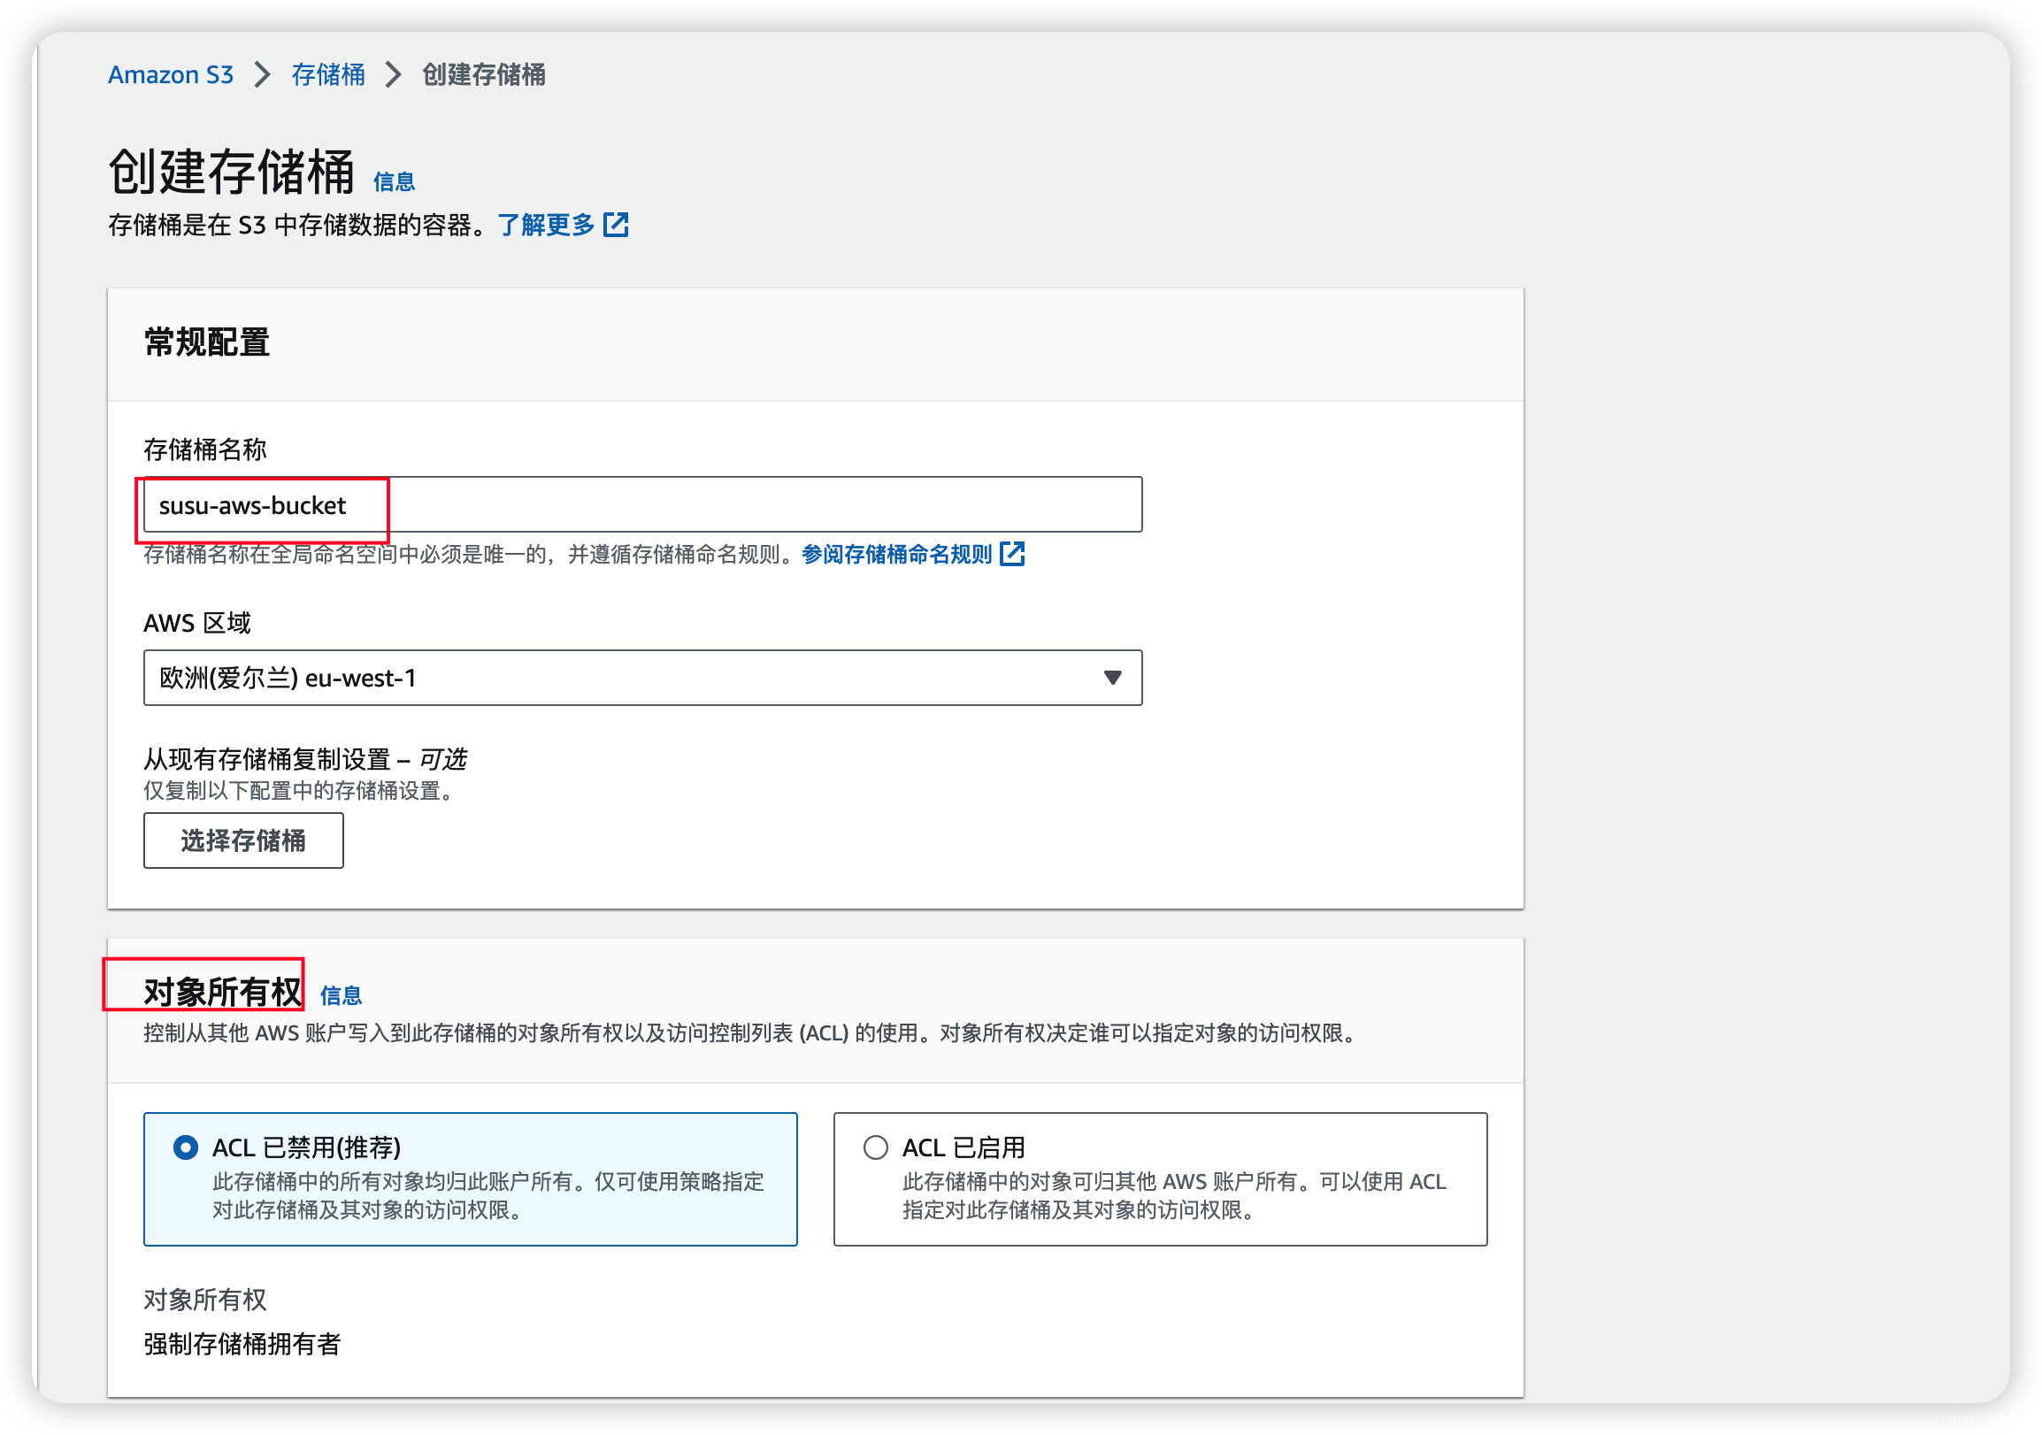Viewport: 2042px width, 1435px height.
Task: Open the 了解更多 link
Action: pyautogui.click(x=546, y=225)
